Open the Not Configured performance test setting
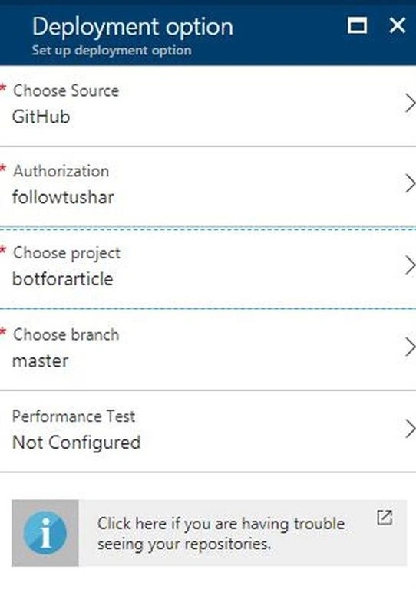 76,442
